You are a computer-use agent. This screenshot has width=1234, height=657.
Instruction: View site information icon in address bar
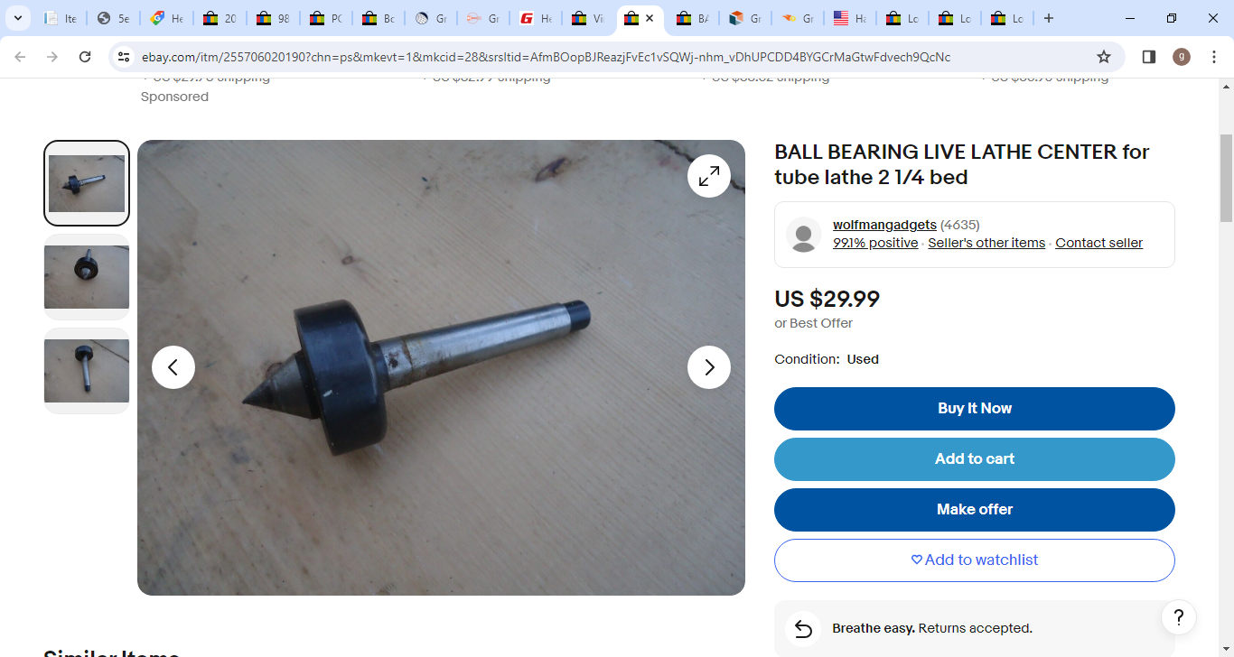[x=125, y=57]
